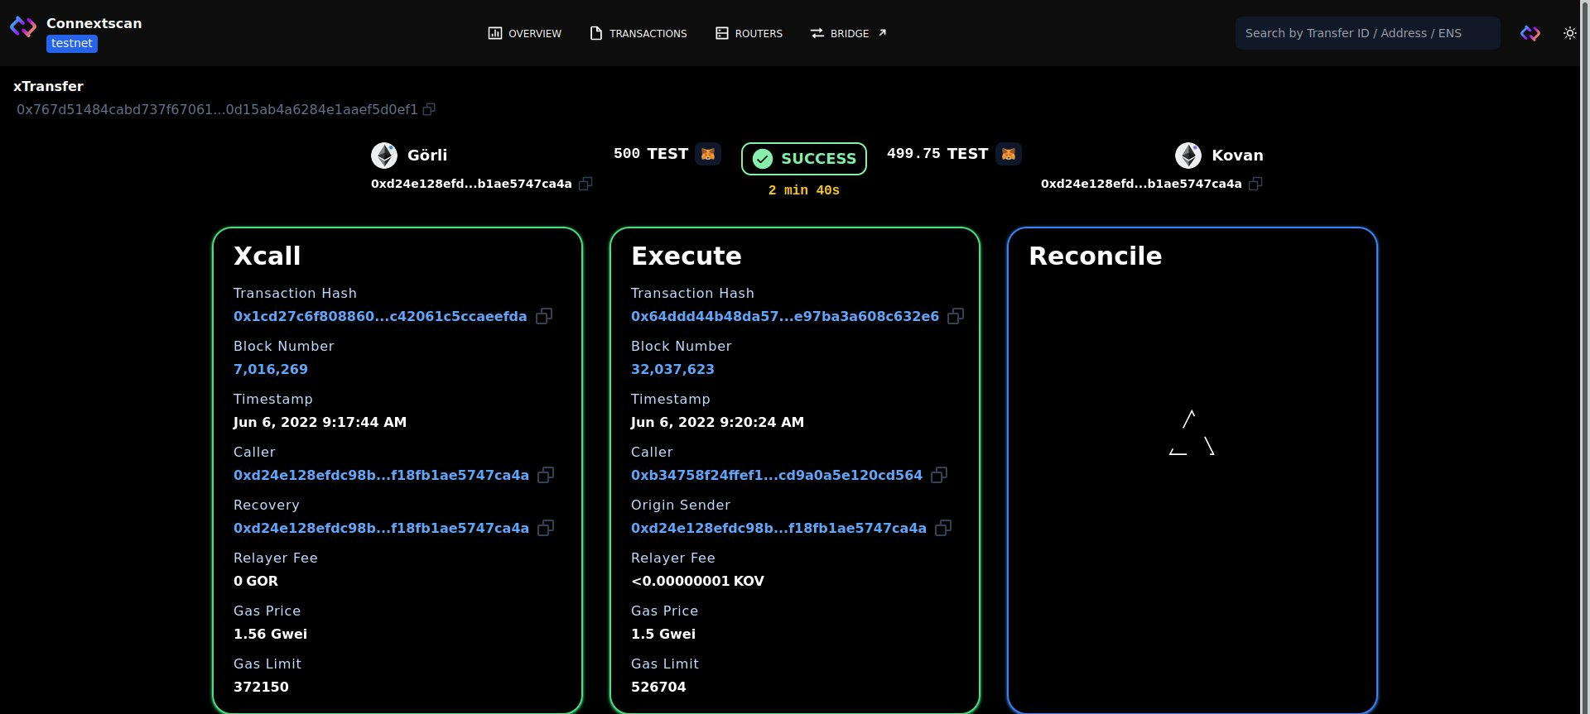Click the 2 min 40s duration text
Viewport: 1590px width, 714px height.
[804, 190]
